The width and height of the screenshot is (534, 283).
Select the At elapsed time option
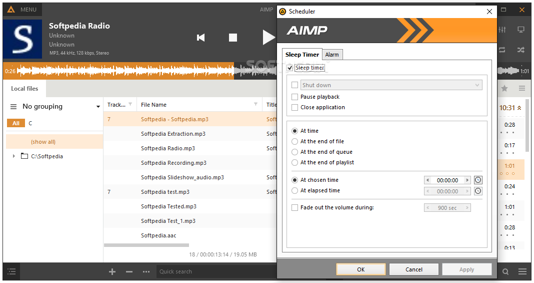pos(295,191)
